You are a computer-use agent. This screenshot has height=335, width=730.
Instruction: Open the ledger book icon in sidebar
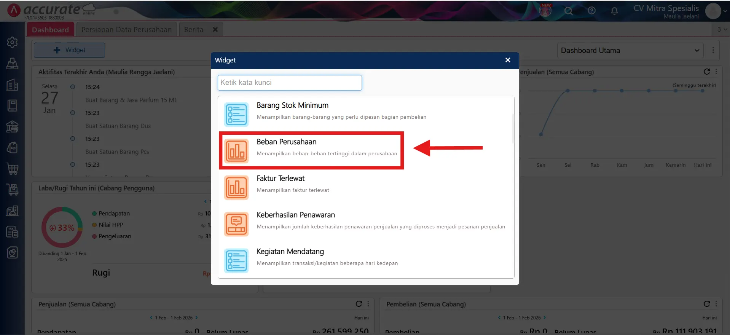[x=12, y=105]
